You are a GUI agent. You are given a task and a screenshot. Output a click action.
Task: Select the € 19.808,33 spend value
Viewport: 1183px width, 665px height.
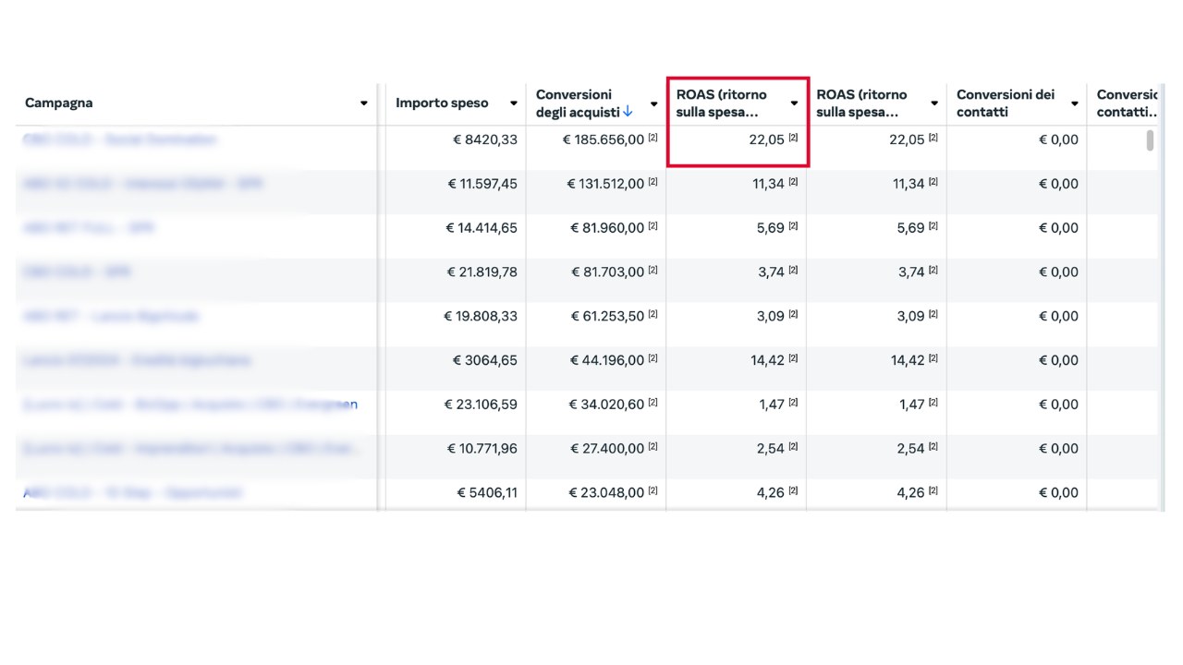(x=481, y=316)
